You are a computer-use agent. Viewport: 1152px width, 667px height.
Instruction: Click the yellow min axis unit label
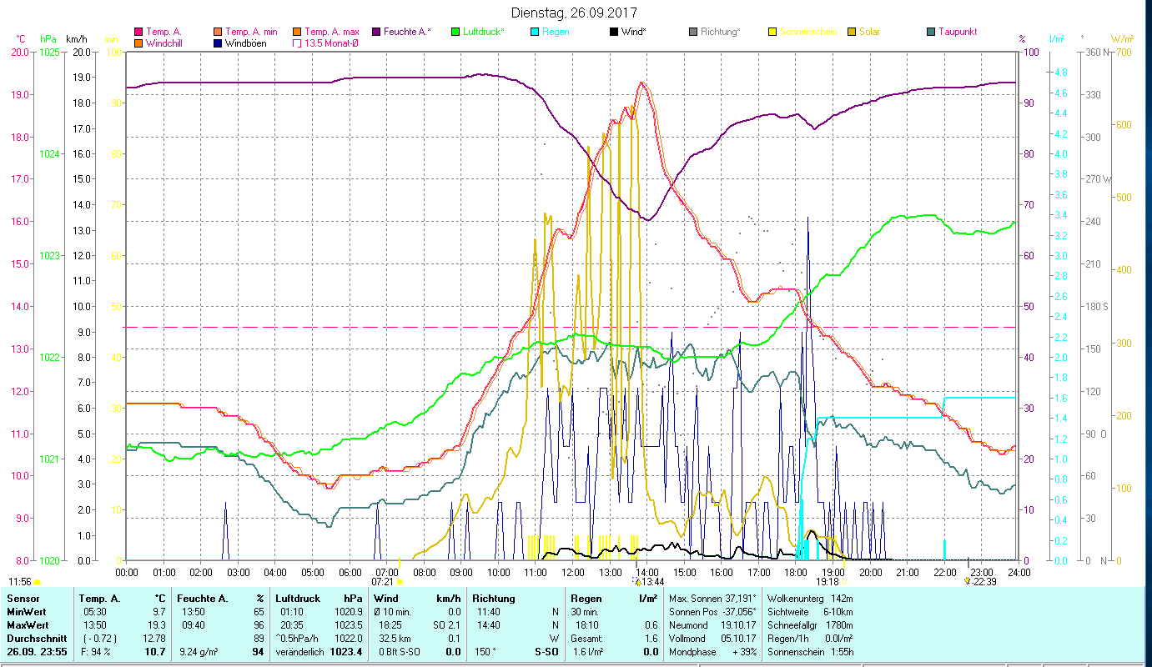pos(111,39)
